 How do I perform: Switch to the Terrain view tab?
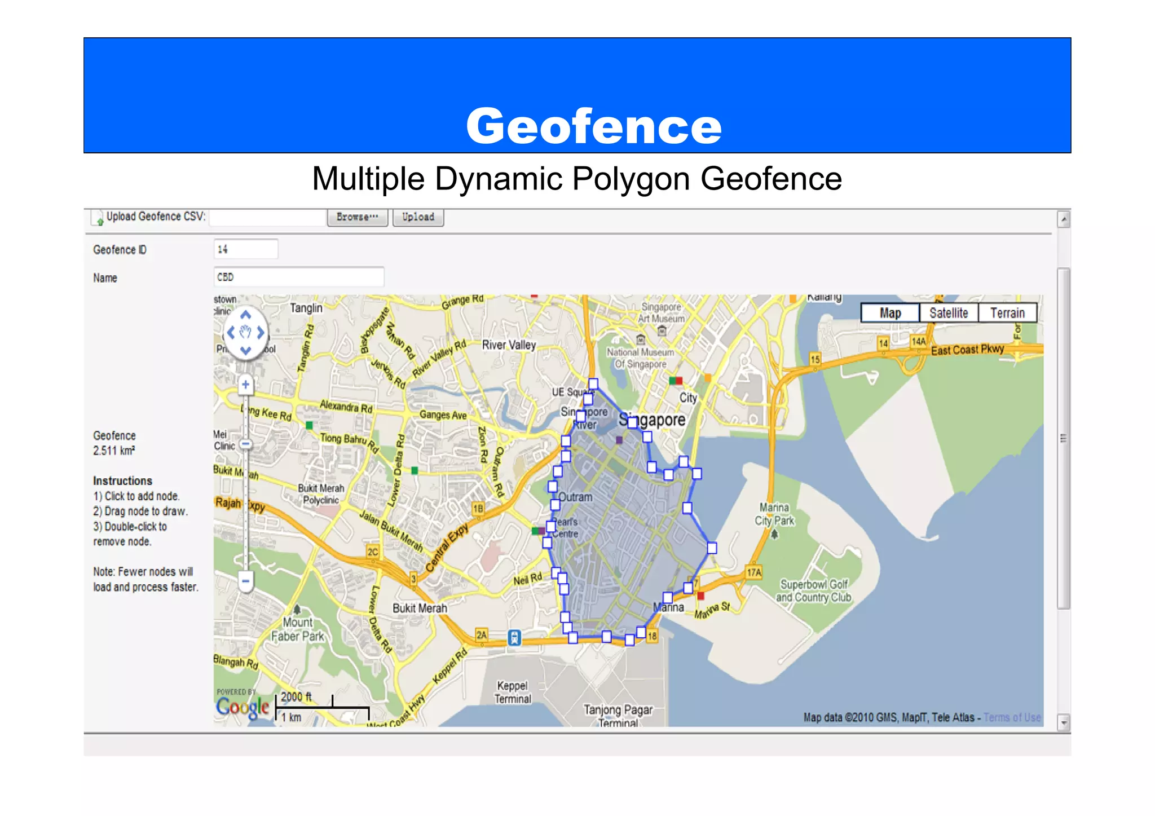[1007, 313]
